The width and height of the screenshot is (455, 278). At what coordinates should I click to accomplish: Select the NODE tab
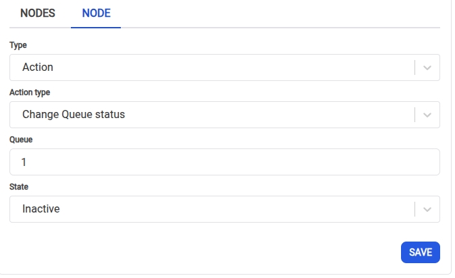(96, 13)
